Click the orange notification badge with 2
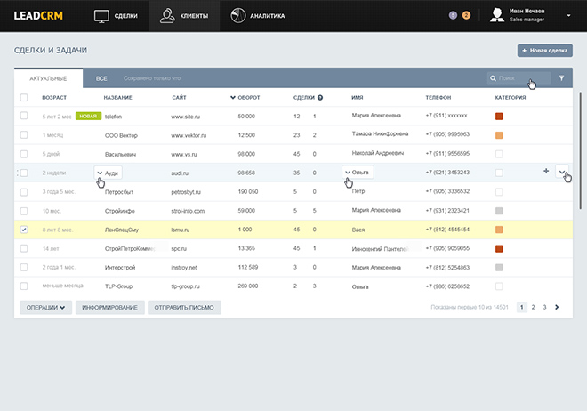 point(467,15)
